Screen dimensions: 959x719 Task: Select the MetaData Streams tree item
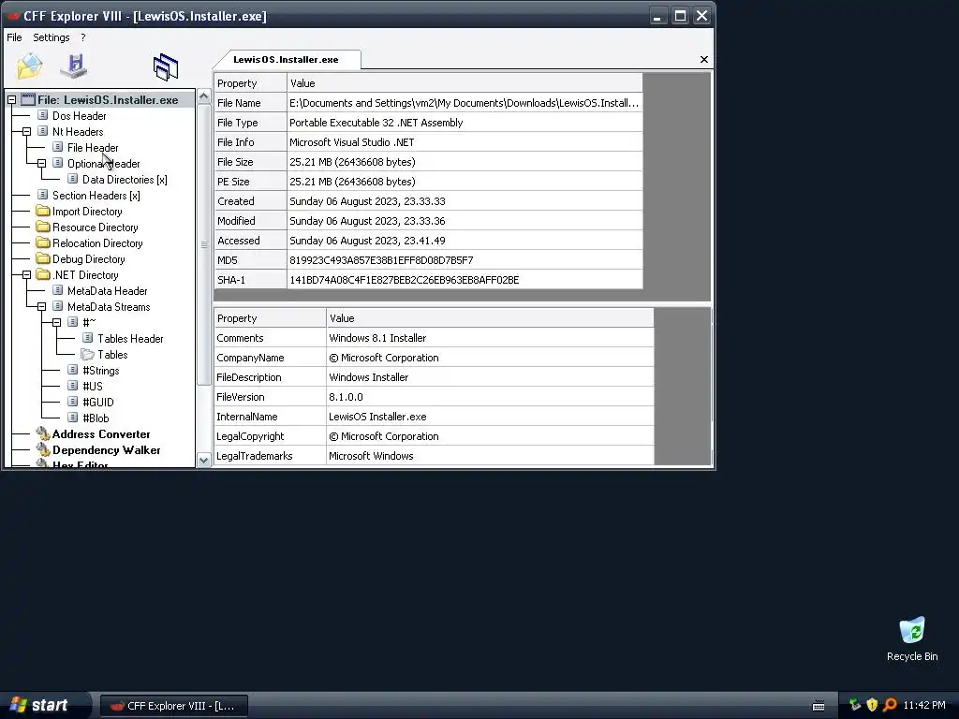[109, 307]
